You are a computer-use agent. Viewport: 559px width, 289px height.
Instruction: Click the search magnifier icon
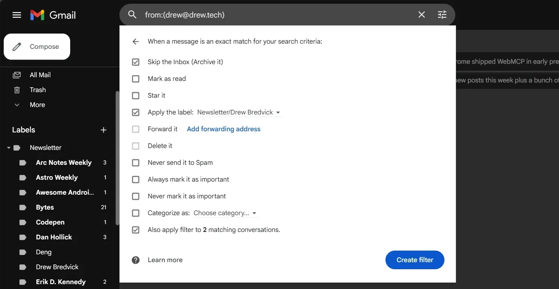(132, 15)
